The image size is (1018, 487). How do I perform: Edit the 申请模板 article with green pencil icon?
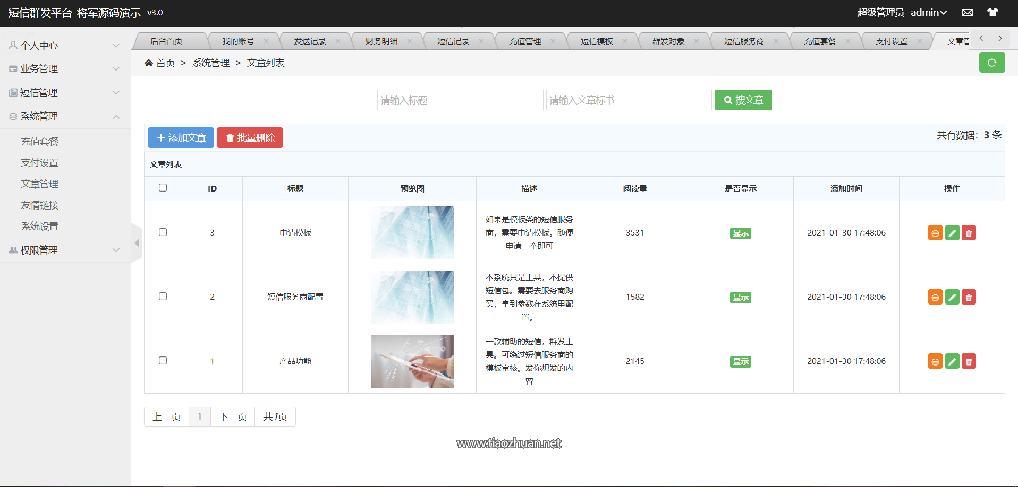[x=952, y=232]
